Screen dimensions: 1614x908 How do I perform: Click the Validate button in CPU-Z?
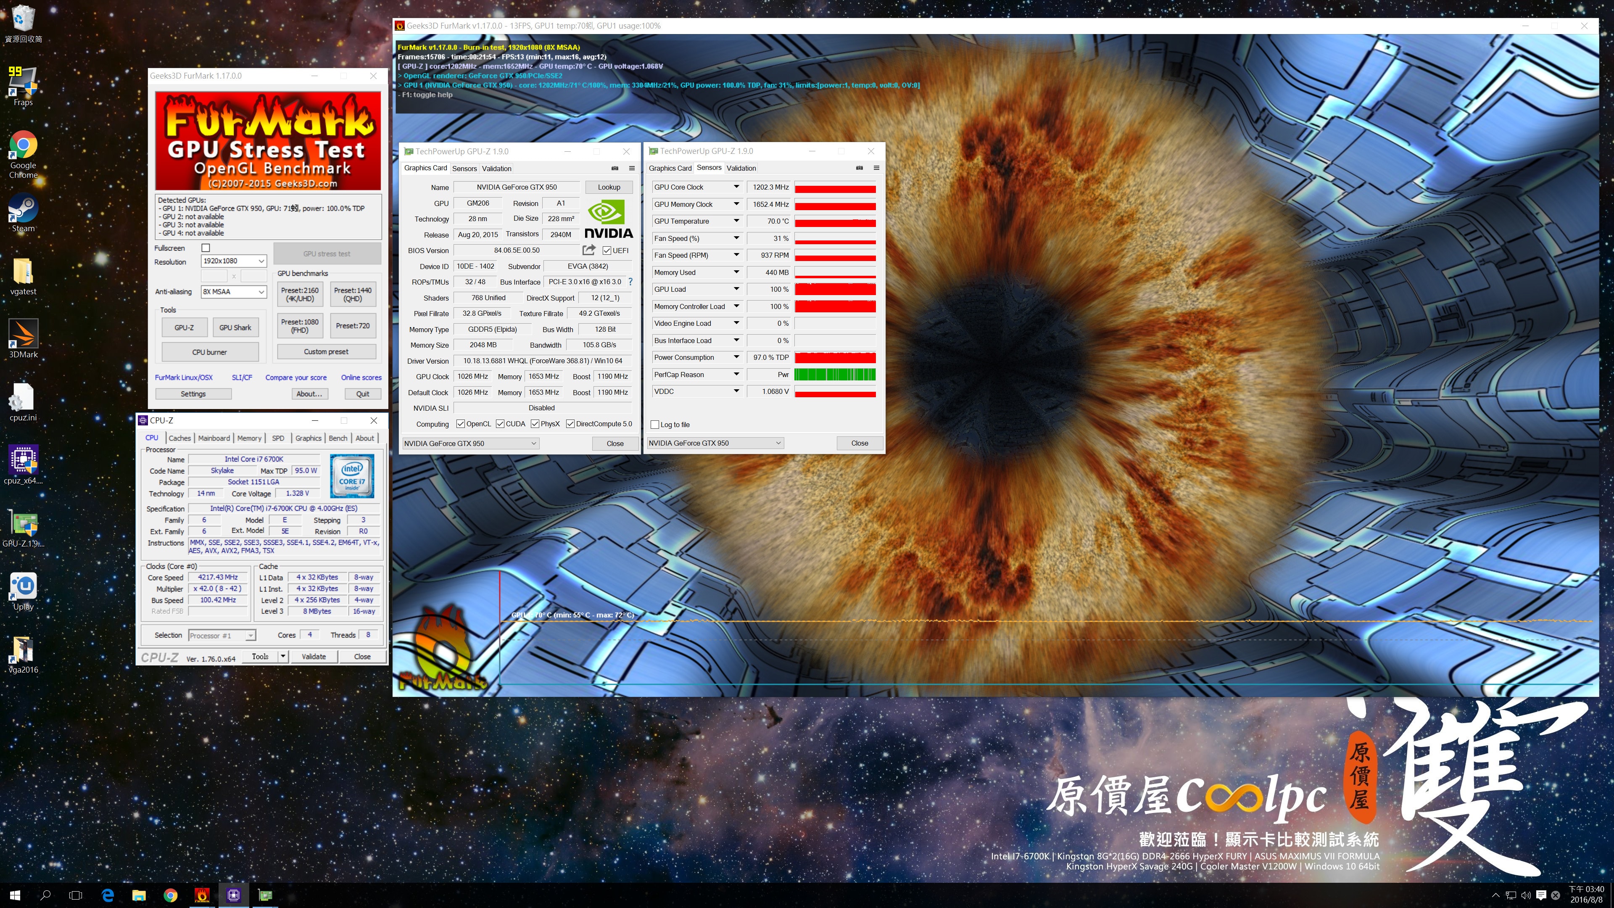tap(314, 656)
